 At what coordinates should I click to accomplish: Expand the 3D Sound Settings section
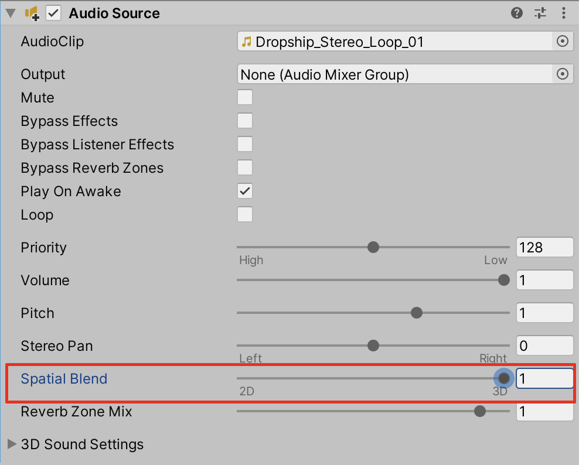[12, 444]
